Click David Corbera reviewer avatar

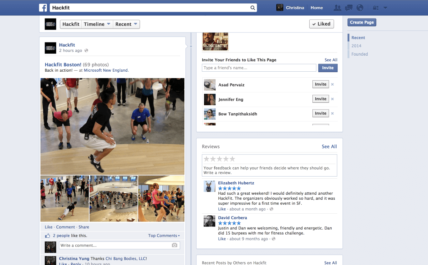pos(209,221)
